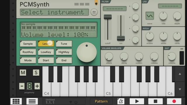Select the Pattern mode button
Screen dimensions: 187x105
pyautogui.click(x=101, y=101)
